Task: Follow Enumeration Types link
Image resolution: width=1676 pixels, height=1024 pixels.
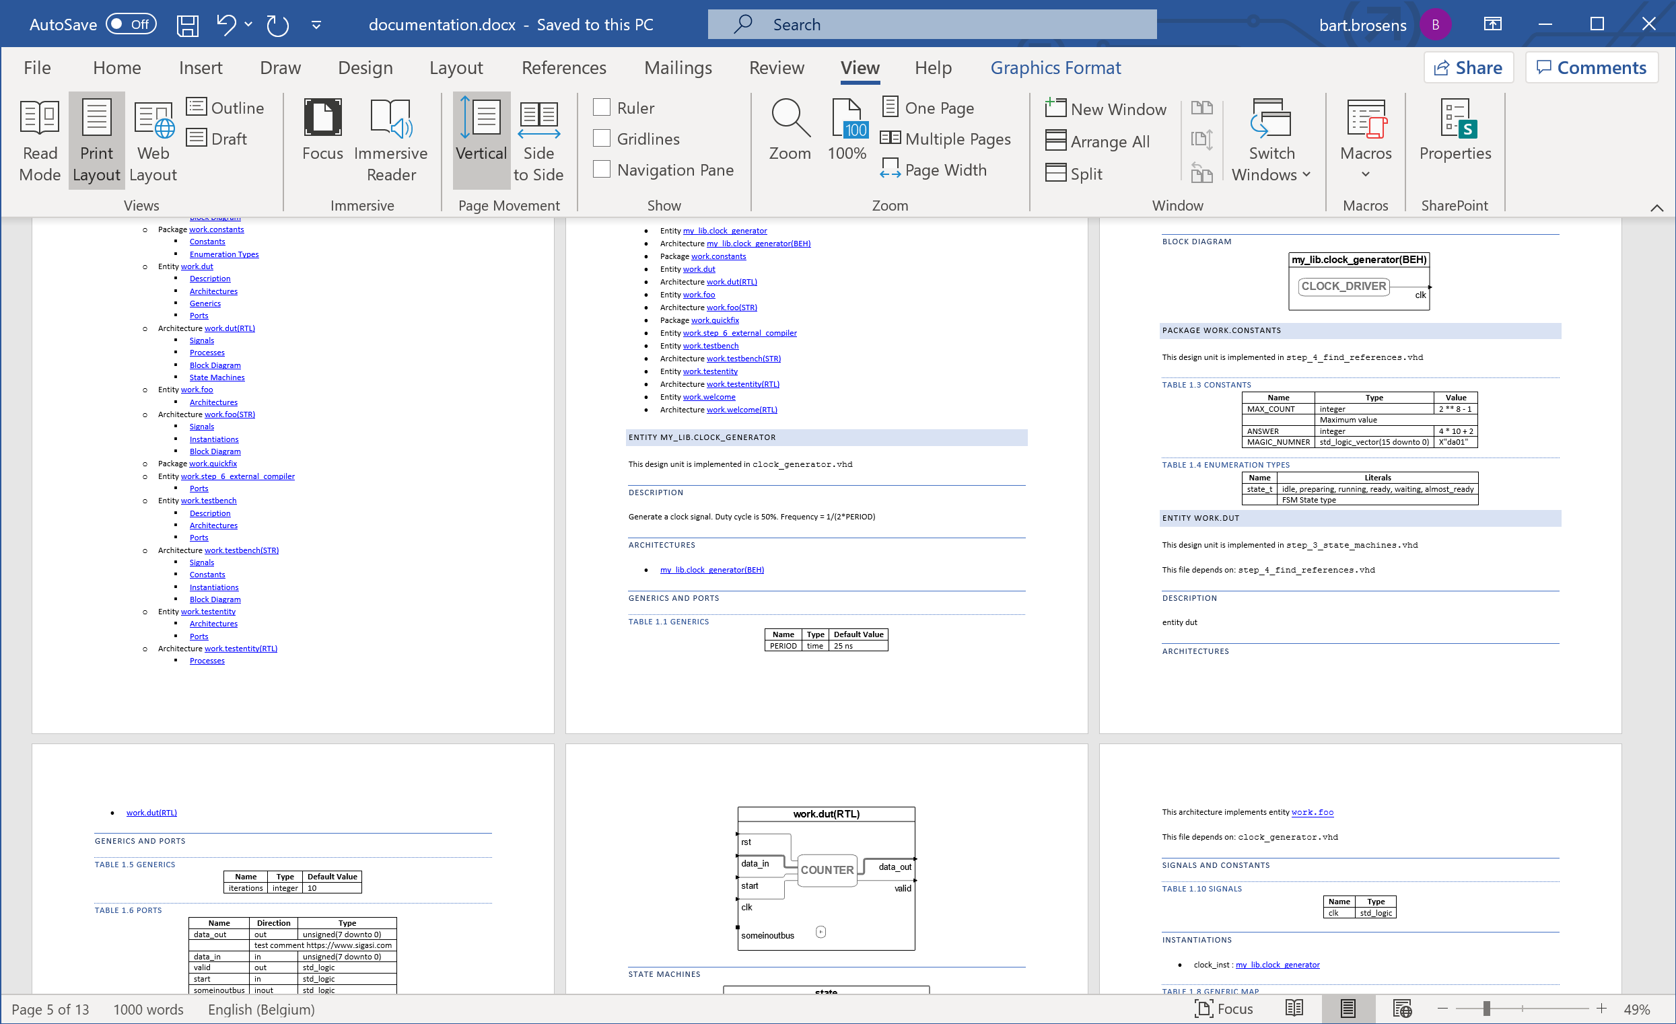Action: click(x=223, y=254)
